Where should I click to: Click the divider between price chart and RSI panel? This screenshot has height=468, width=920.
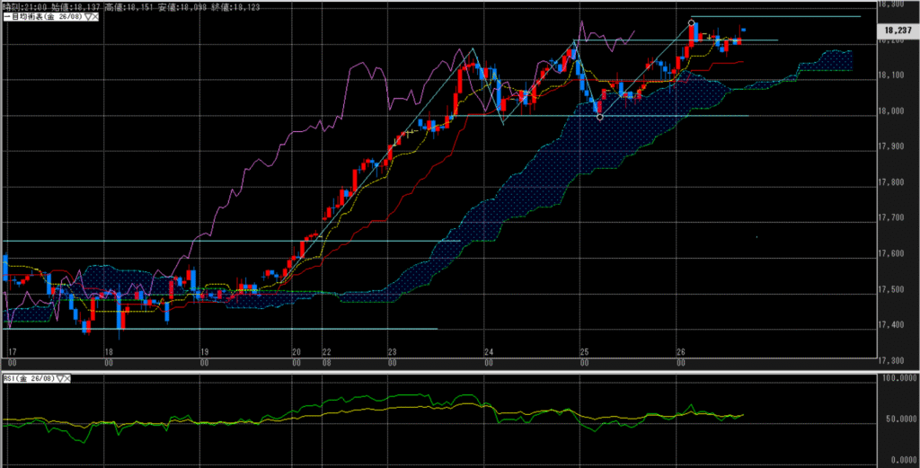449,372
